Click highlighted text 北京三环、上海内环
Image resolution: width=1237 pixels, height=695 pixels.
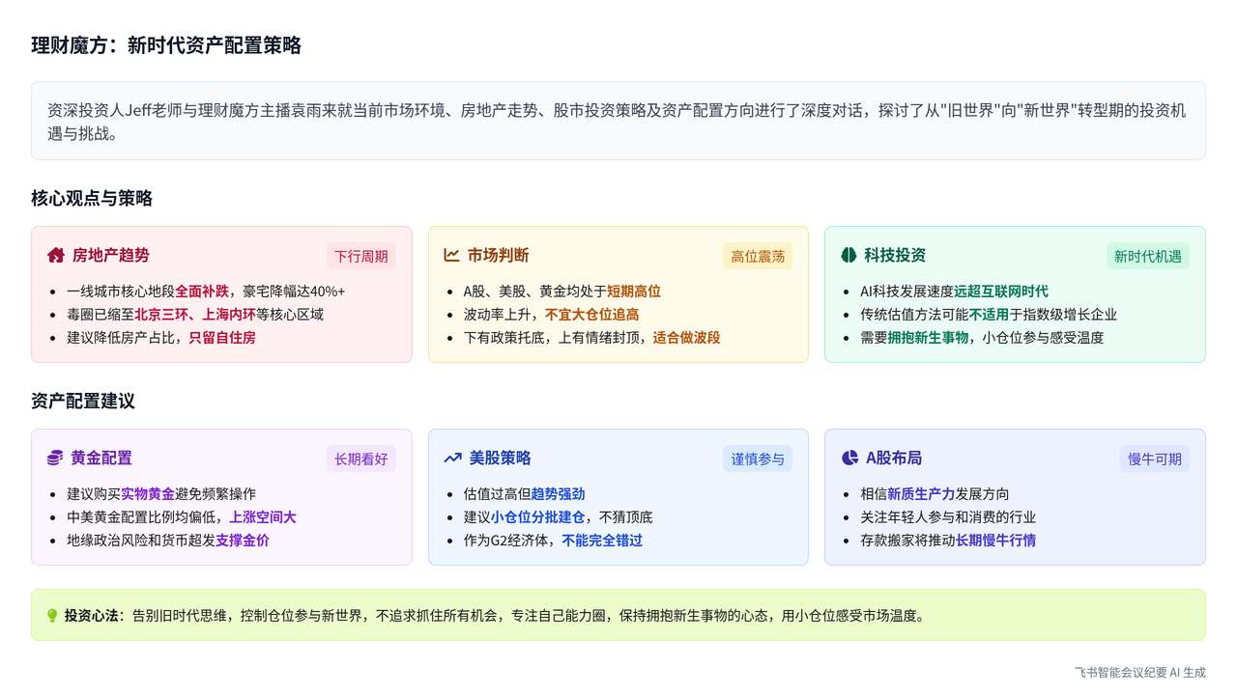(195, 315)
